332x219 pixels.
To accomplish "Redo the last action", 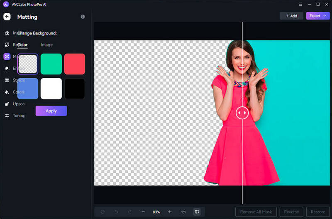I will [130, 212].
